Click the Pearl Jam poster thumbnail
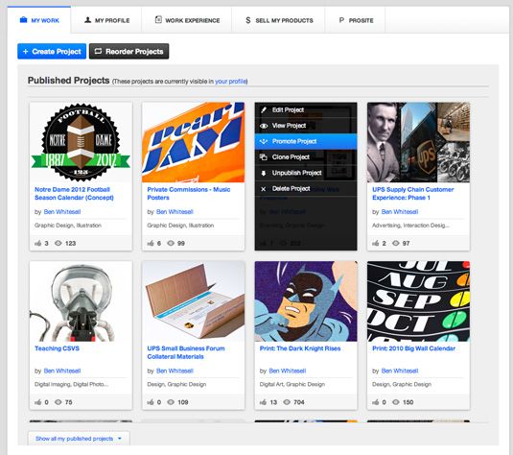513x455 pixels. click(194, 142)
